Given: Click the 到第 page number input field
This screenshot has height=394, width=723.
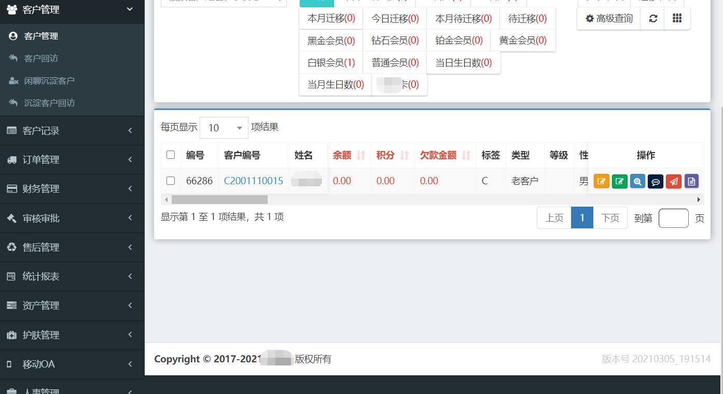Looking at the screenshot, I should 673,218.
